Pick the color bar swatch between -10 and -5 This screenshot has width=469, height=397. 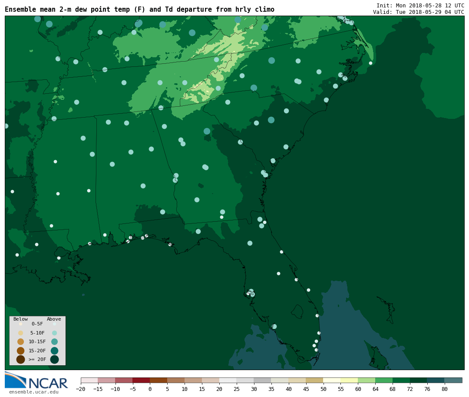pyautogui.click(x=124, y=380)
